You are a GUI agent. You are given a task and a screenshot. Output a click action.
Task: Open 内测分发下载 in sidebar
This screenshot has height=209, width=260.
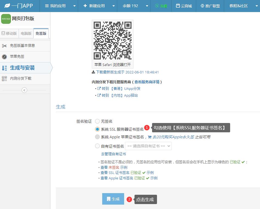(25, 79)
